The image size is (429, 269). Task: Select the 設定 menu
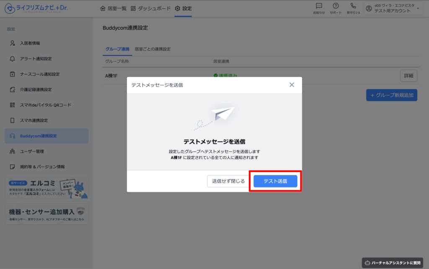183,8
